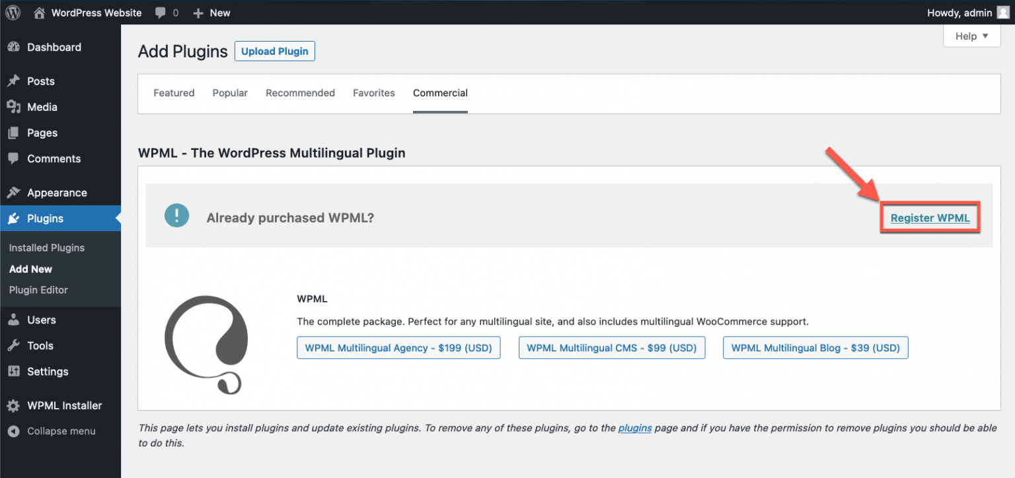Open the Posts section in the sidebar
The image size is (1015, 478).
coord(41,81)
